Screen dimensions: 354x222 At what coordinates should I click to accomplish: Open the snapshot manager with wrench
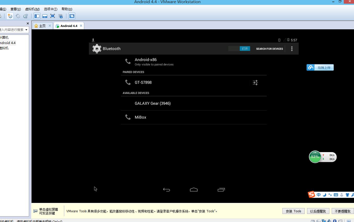[25, 16]
